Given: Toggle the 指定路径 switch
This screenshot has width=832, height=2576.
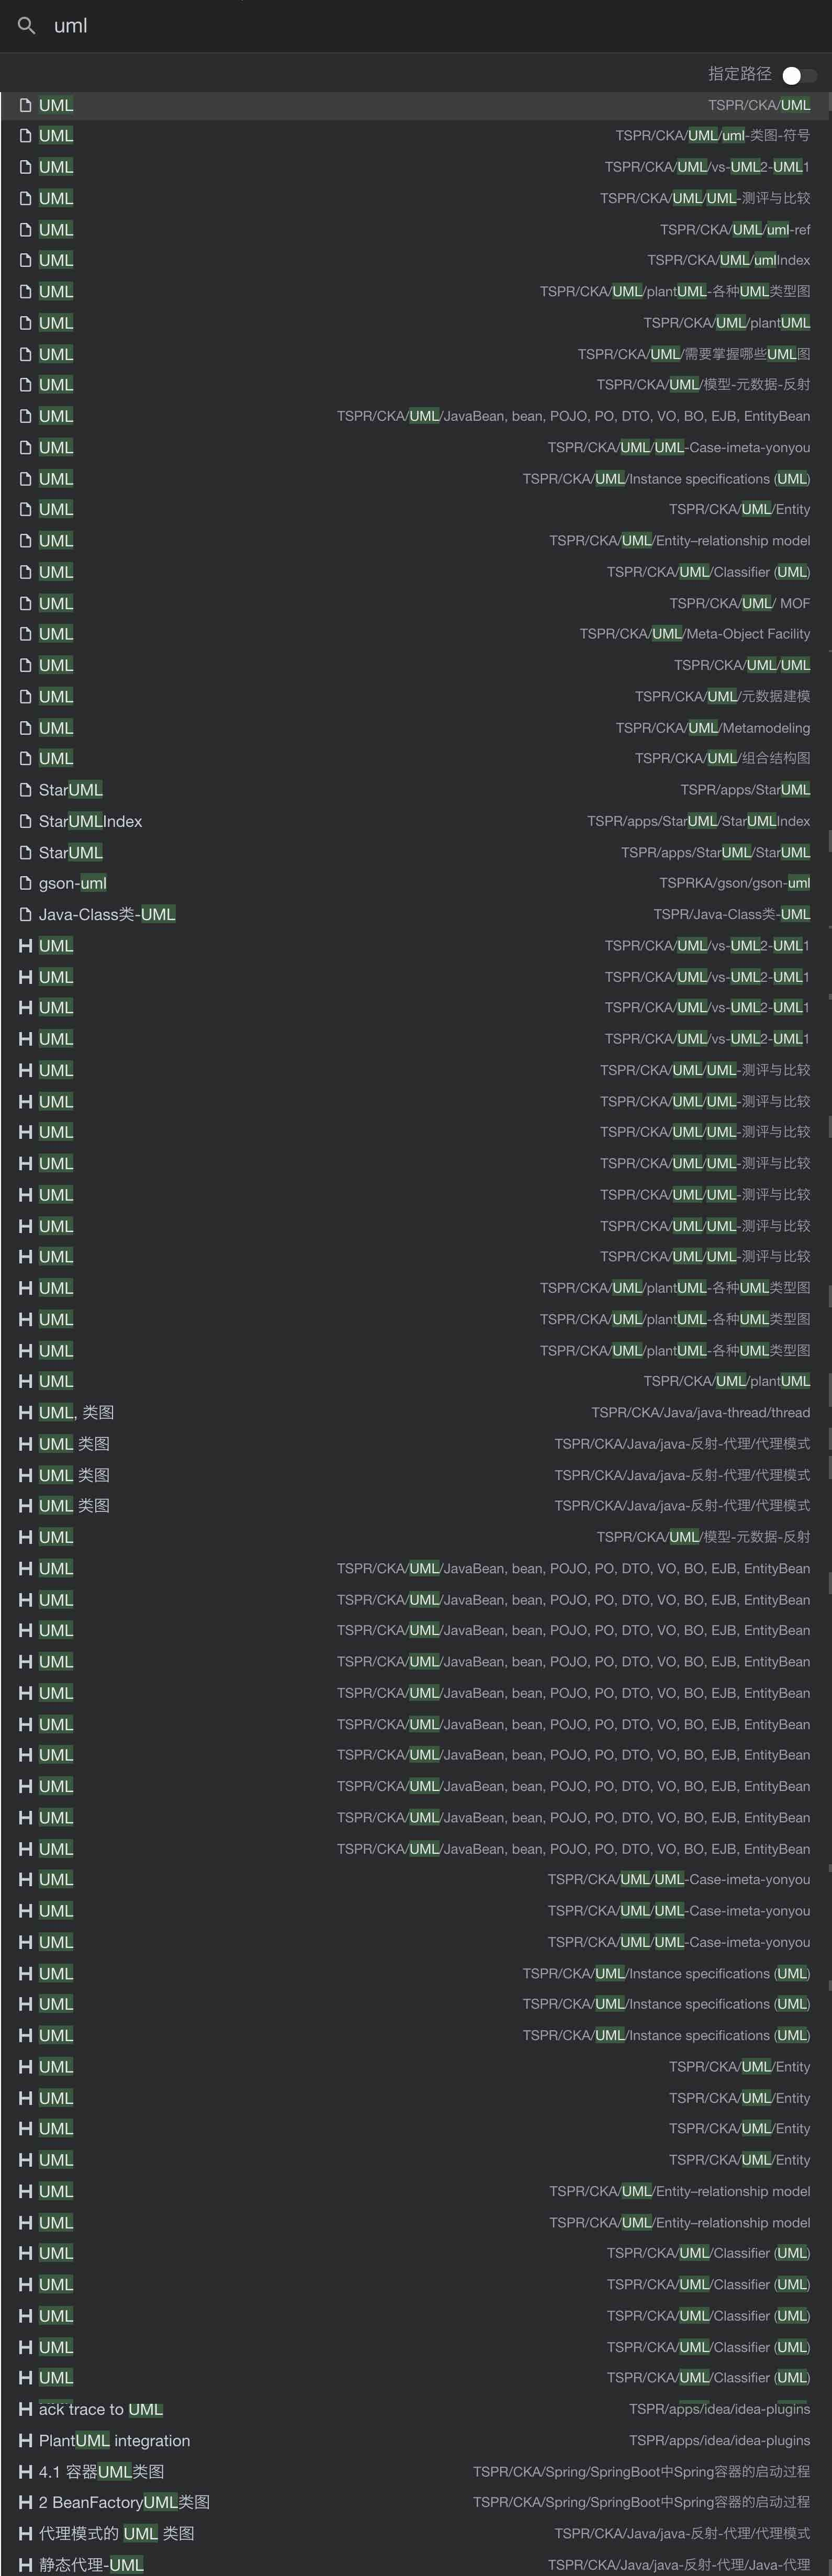Looking at the screenshot, I should (798, 75).
